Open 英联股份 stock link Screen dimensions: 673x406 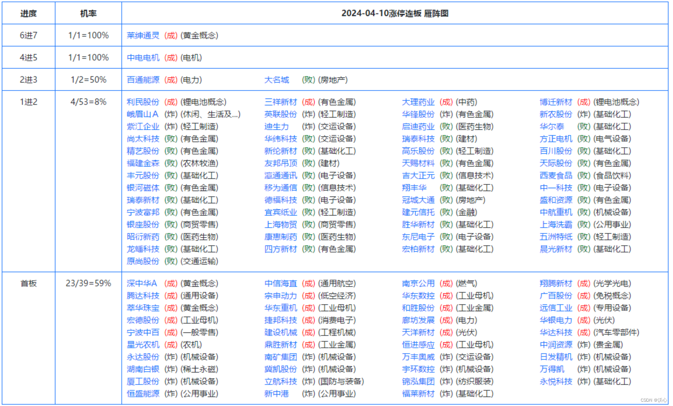[281, 114]
